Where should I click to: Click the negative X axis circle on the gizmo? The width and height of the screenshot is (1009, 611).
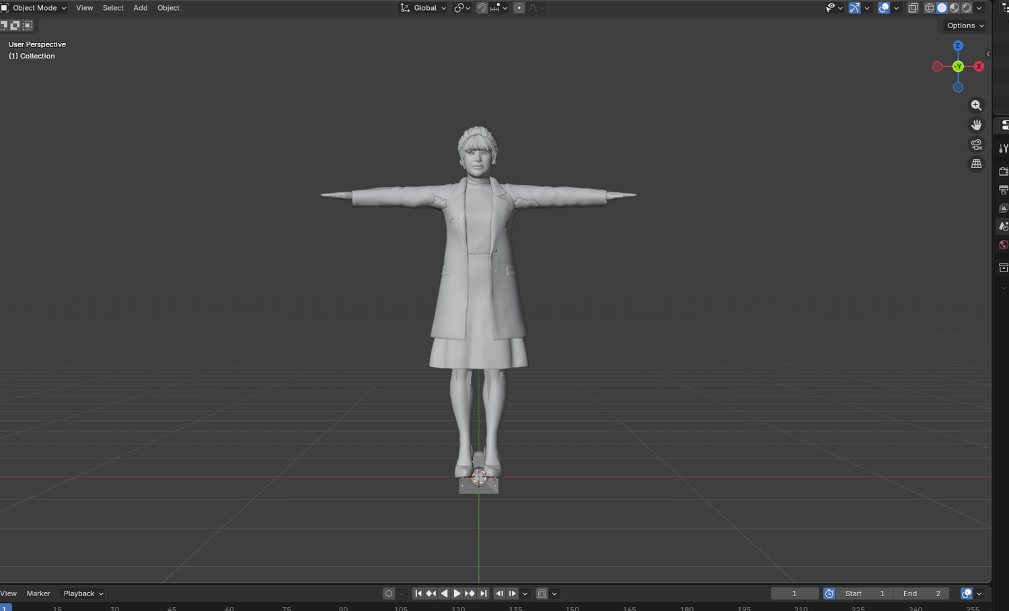(x=937, y=67)
